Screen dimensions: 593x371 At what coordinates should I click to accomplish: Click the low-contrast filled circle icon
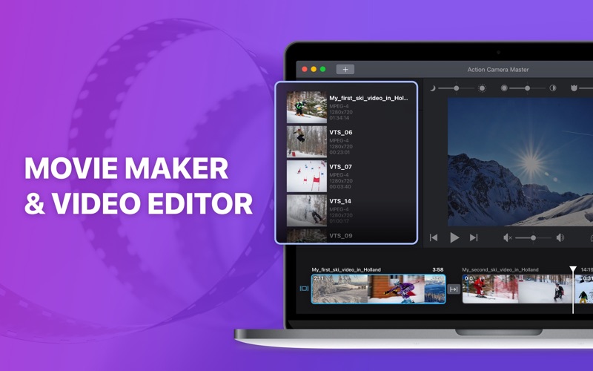tap(504, 88)
